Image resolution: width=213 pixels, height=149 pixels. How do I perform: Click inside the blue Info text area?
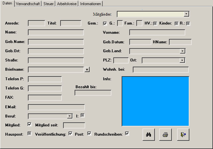[155, 101]
